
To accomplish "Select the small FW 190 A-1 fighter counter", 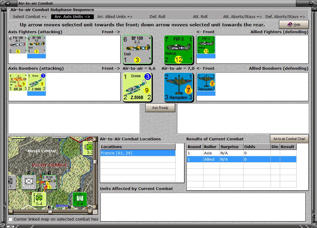I will [x=18, y=45].
